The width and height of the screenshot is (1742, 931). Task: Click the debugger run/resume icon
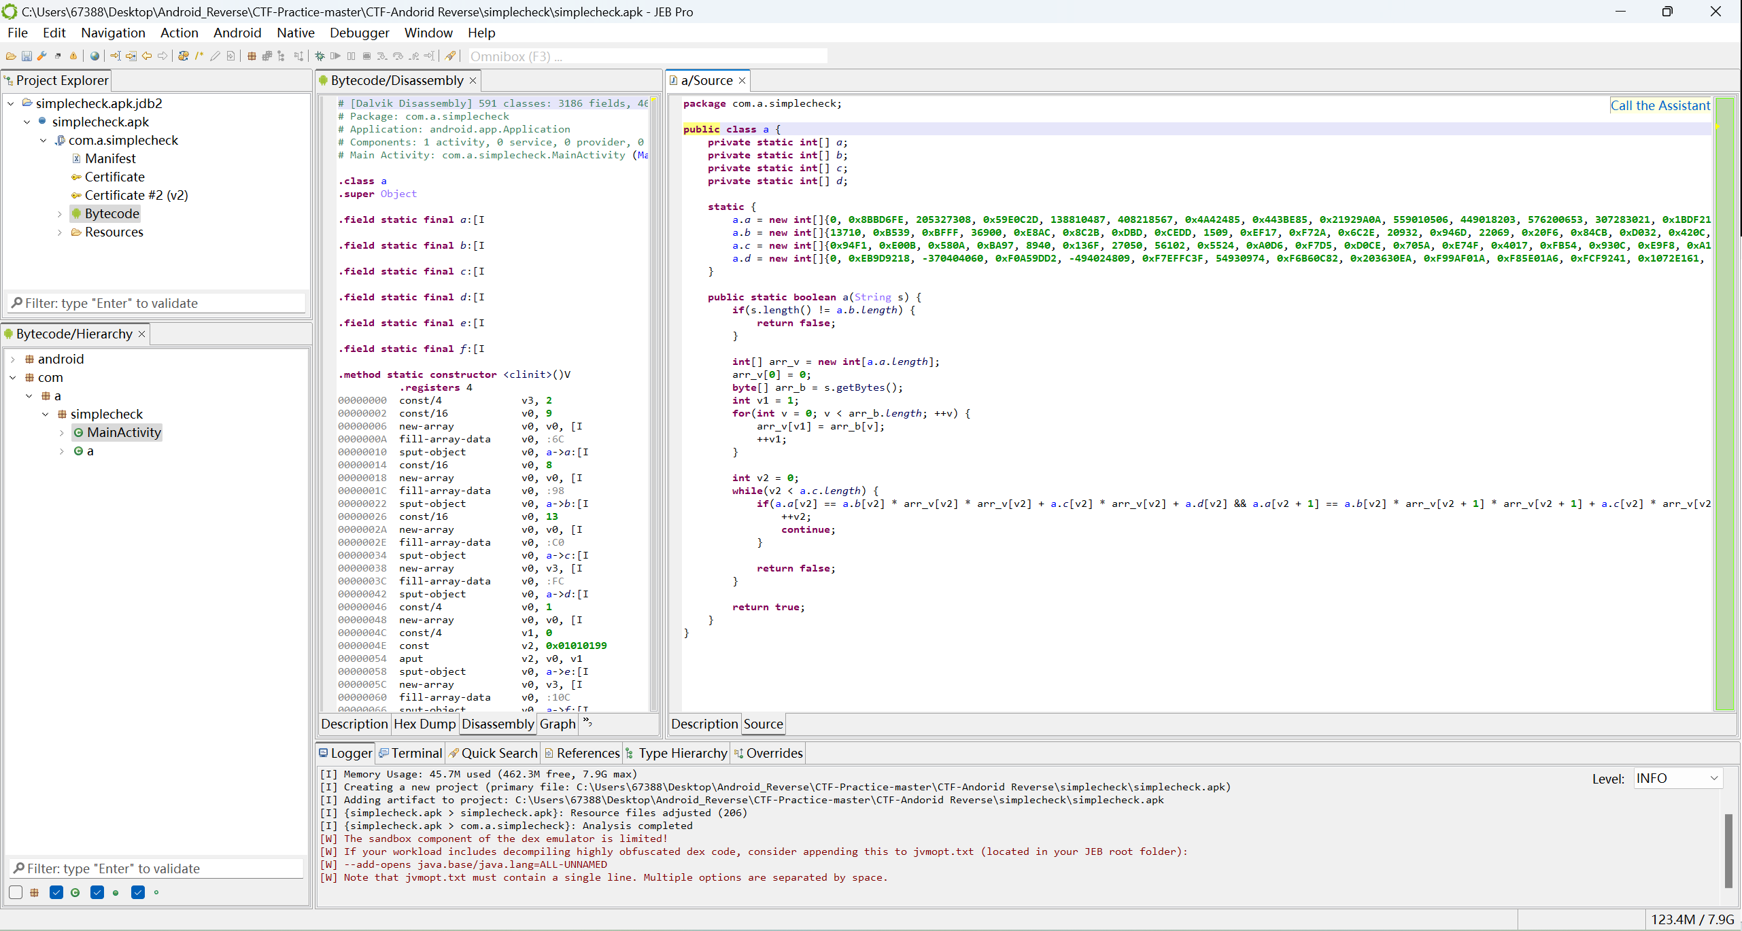pyautogui.click(x=335, y=56)
